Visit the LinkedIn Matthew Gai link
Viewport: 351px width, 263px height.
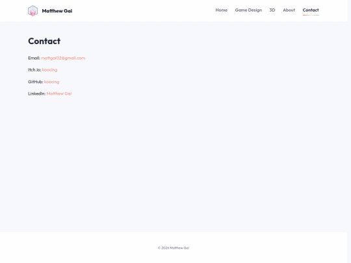click(x=59, y=94)
